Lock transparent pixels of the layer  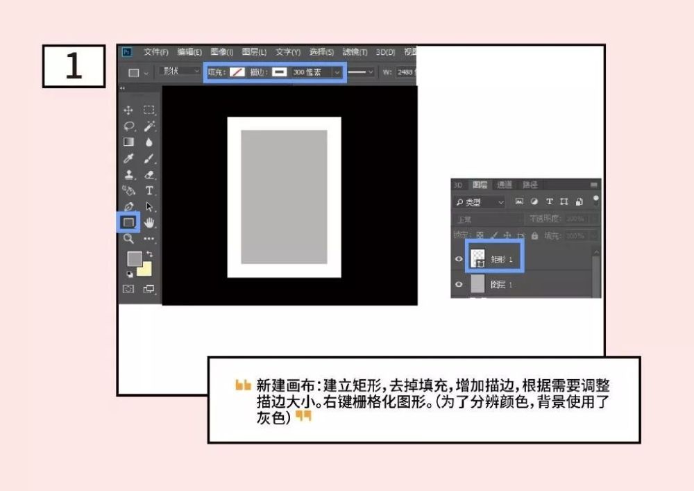tap(480, 235)
